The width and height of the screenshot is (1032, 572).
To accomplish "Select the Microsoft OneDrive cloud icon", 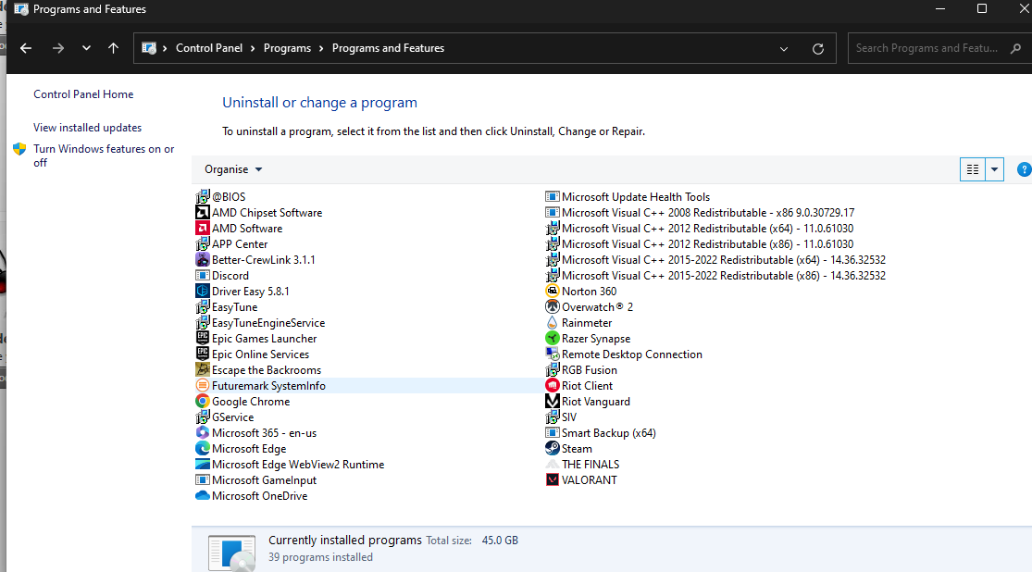I will 203,496.
